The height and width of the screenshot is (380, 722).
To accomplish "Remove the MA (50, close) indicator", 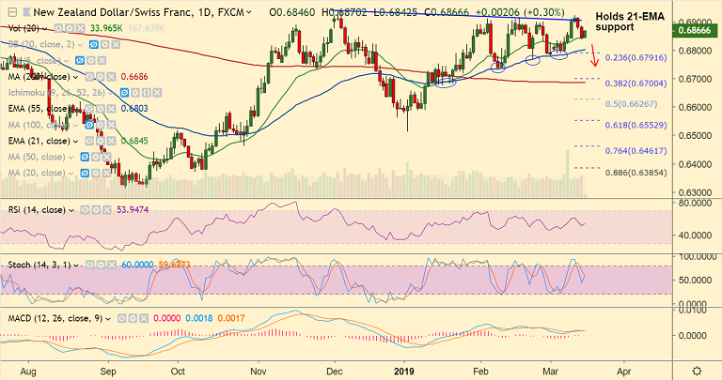I will pyautogui.click(x=106, y=157).
